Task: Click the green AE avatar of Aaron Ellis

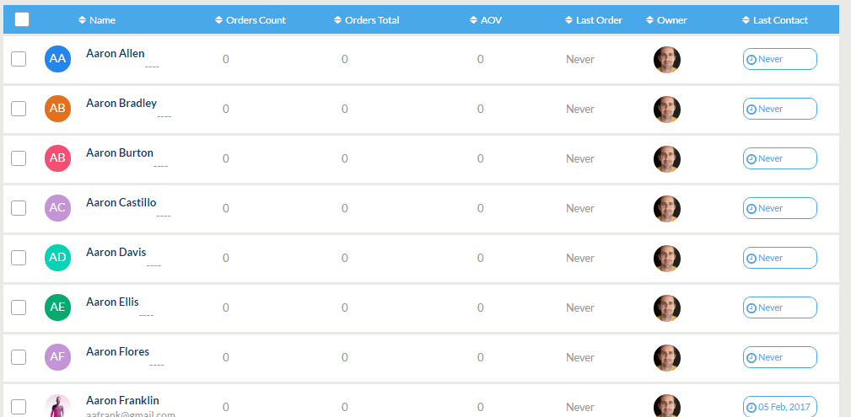Action: 57,307
